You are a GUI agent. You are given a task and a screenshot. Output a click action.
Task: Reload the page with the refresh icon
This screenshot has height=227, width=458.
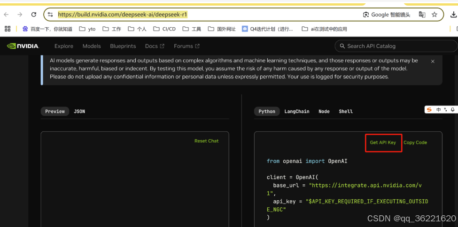[34, 15]
